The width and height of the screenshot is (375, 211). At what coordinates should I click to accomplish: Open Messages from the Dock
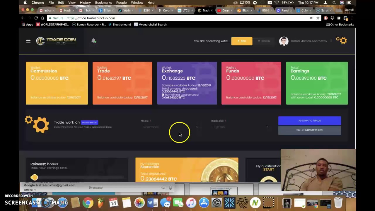point(166,203)
